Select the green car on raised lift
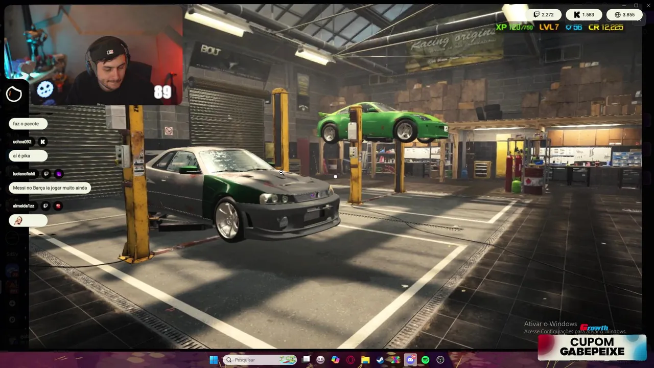654x368 pixels. [x=382, y=123]
